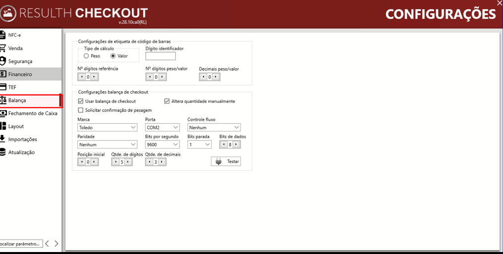Open the Atualização database icon
The image size is (503, 254).
coord(2,152)
